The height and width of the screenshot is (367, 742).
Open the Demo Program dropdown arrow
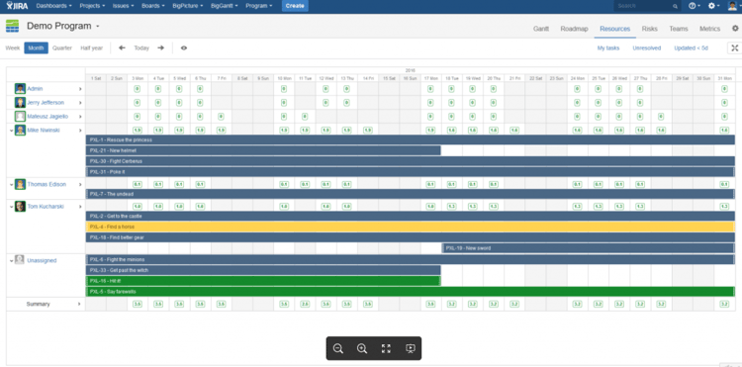click(98, 26)
